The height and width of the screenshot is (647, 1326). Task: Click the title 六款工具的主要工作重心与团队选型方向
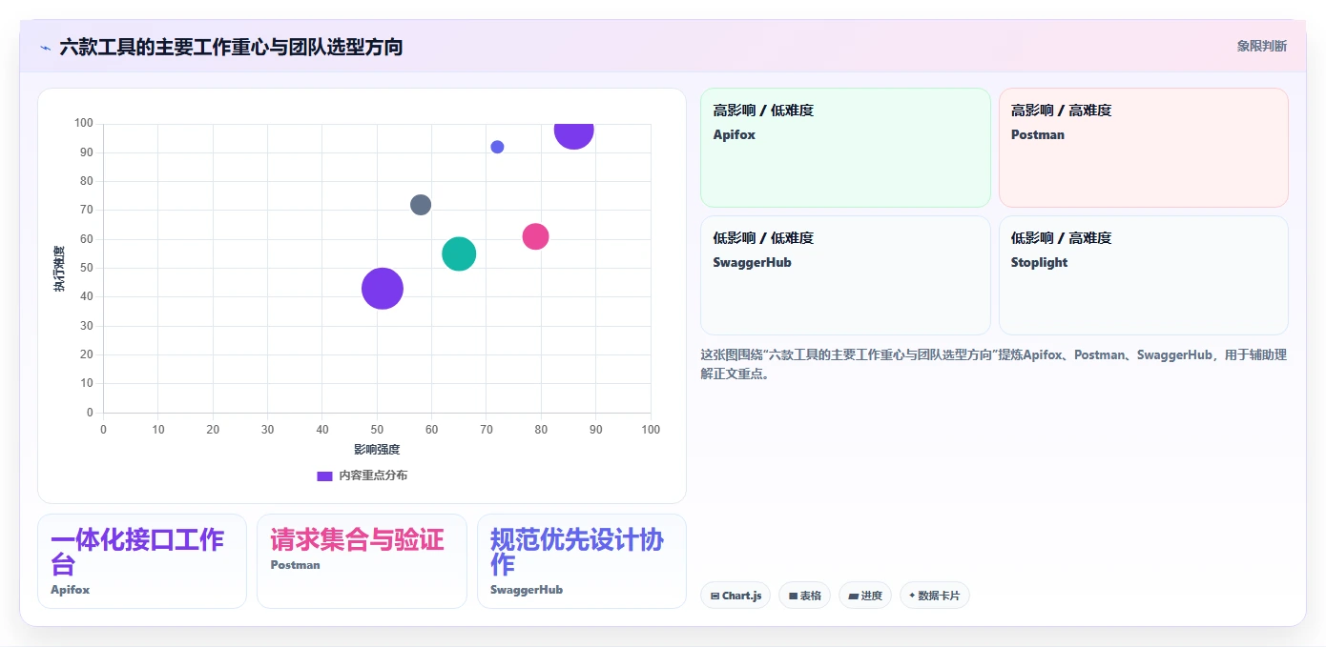click(x=231, y=47)
